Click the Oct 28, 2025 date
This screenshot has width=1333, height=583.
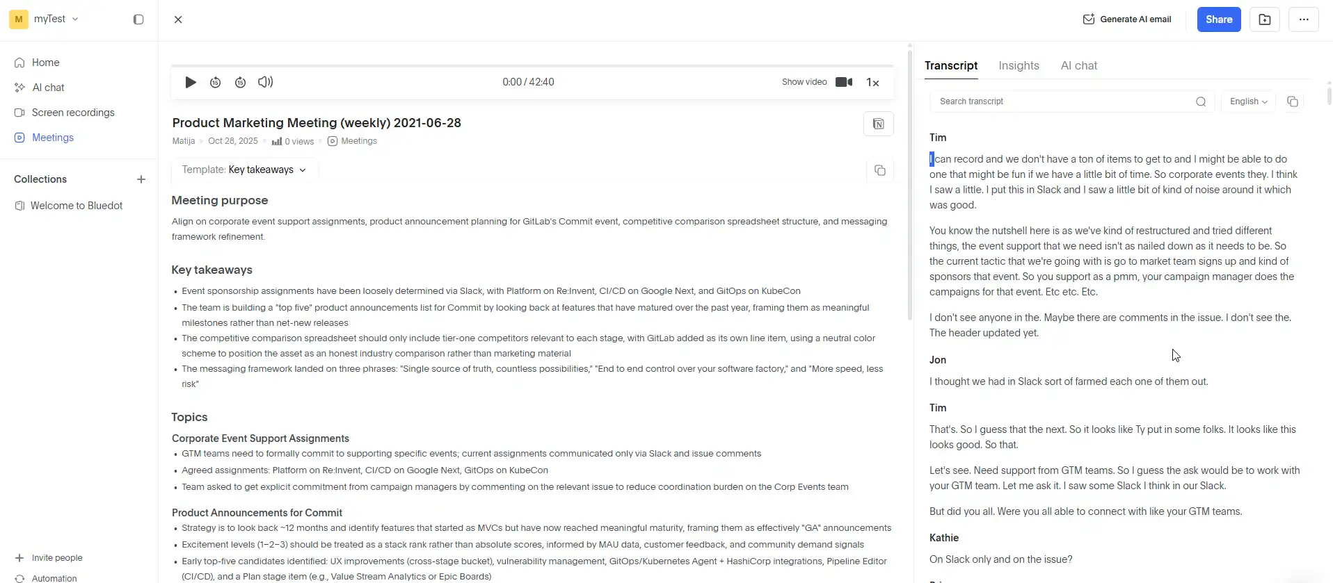(x=233, y=141)
